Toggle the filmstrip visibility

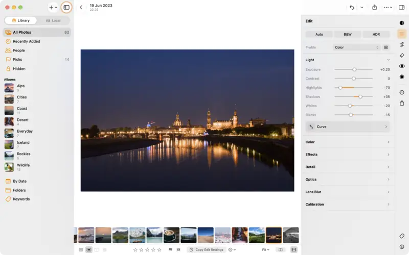293,249
